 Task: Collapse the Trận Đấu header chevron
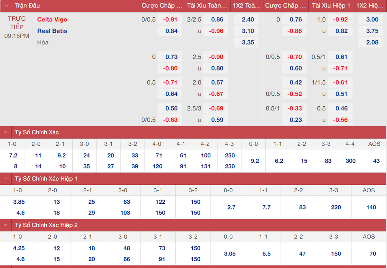(x=6, y=6)
